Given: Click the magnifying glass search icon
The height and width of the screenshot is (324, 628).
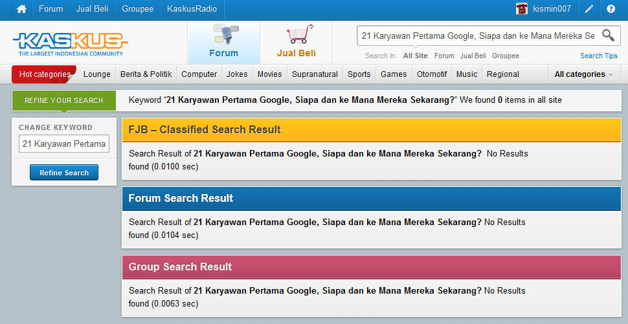Looking at the screenshot, I should tap(608, 35).
